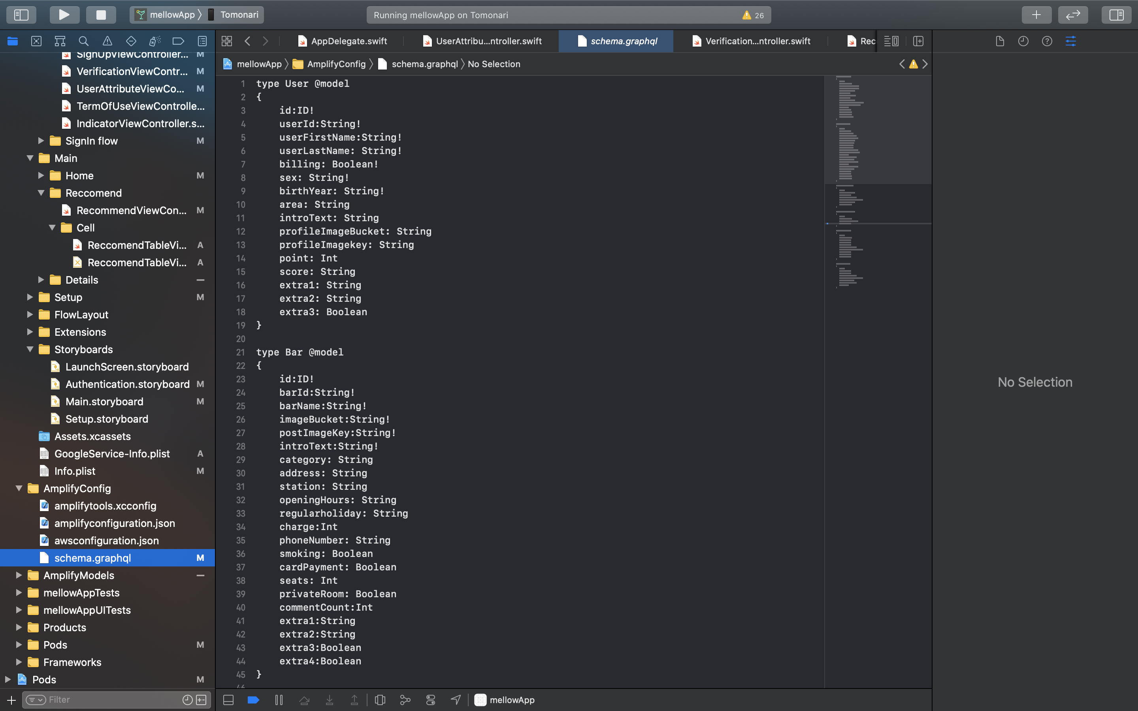Open the Source Control navigator
This screenshot has height=711, width=1138.
pos(36,41)
